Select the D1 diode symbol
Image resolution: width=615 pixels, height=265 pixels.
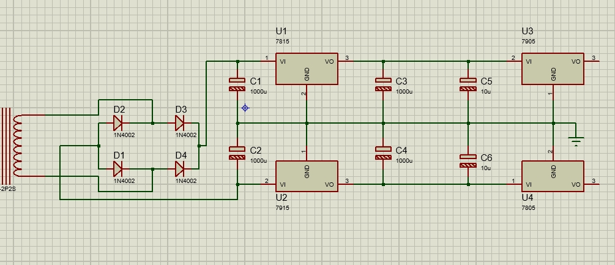[117, 170]
